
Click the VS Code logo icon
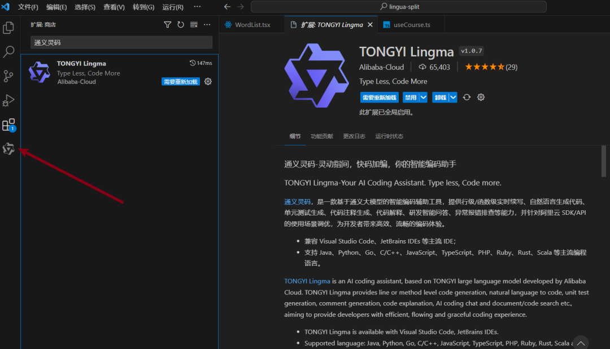6,7
